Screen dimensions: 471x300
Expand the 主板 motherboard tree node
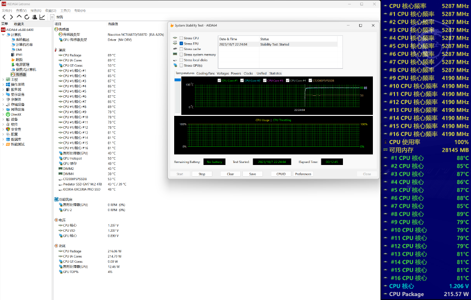click(3, 80)
